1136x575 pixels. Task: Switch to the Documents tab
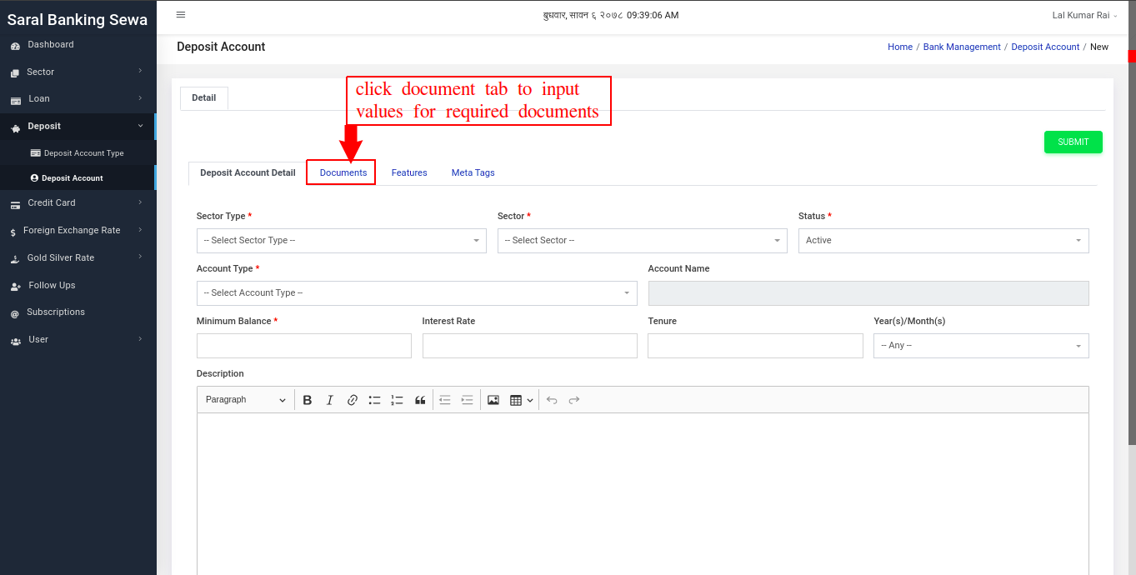(x=343, y=172)
